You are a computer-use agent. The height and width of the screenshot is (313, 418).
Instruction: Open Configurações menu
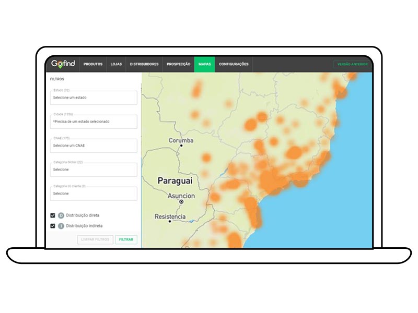tap(234, 64)
